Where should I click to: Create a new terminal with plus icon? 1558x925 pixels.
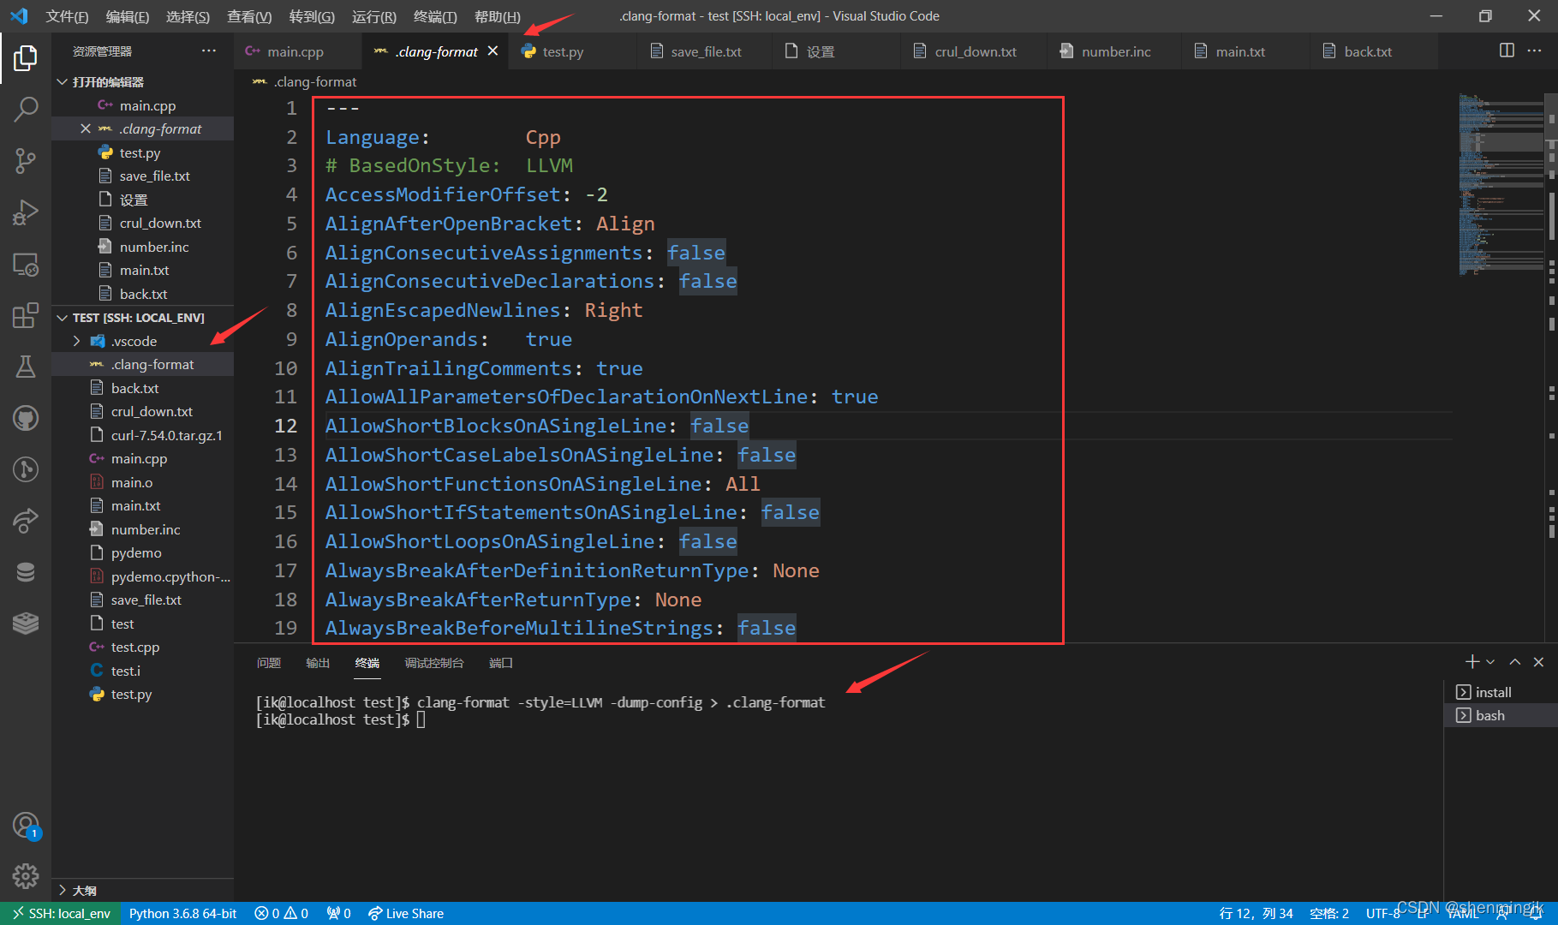point(1472,661)
